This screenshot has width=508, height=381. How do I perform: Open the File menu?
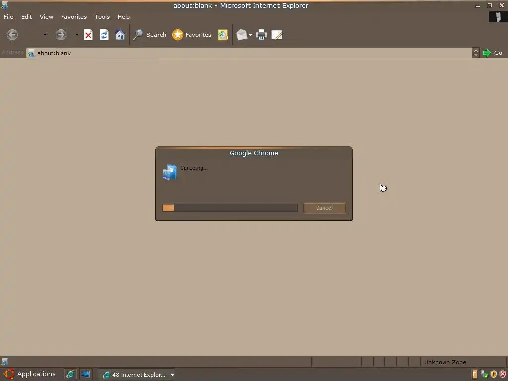point(9,17)
